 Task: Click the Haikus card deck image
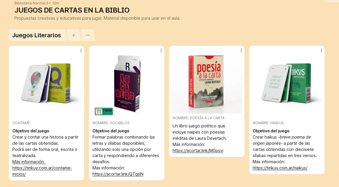click(287, 83)
